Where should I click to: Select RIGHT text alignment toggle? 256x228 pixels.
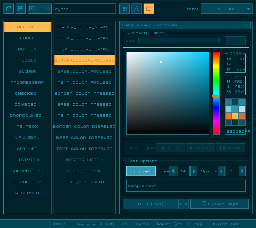(x=230, y=148)
